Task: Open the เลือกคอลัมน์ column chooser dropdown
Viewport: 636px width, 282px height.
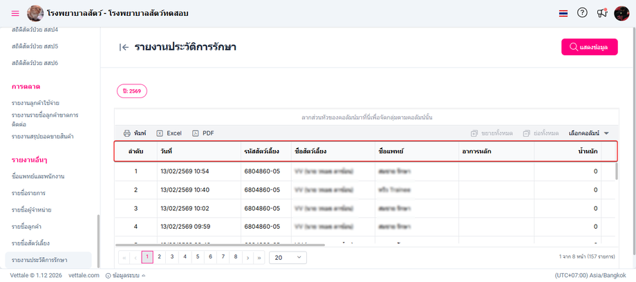Action: tap(589, 133)
